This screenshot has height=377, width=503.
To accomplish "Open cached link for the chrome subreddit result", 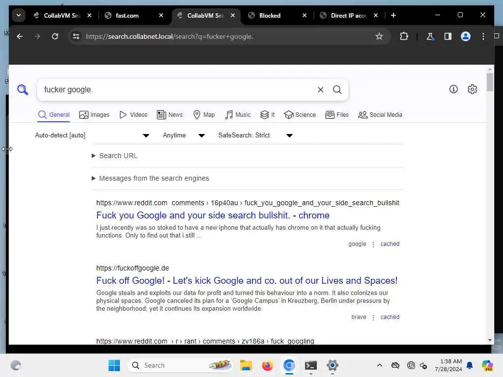I will point(390,244).
